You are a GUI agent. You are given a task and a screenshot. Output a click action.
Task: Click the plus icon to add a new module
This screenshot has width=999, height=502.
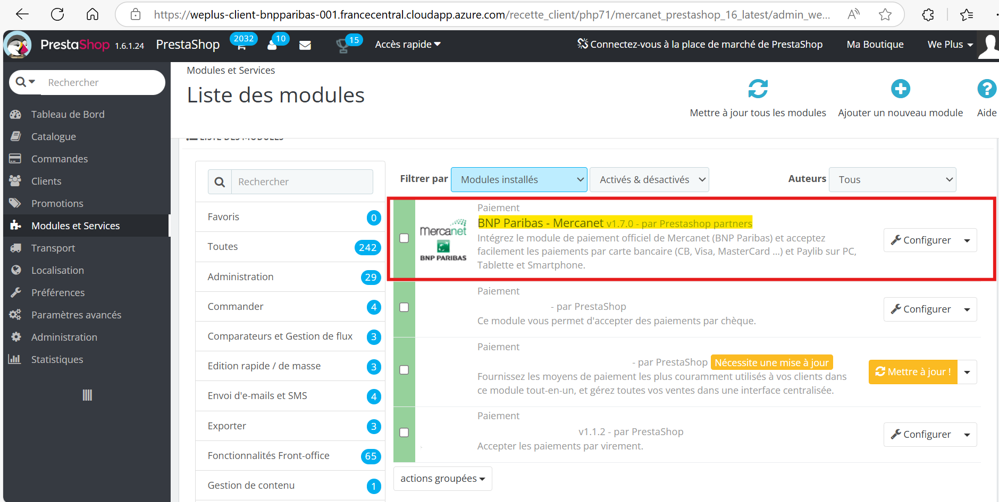[x=901, y=89]
